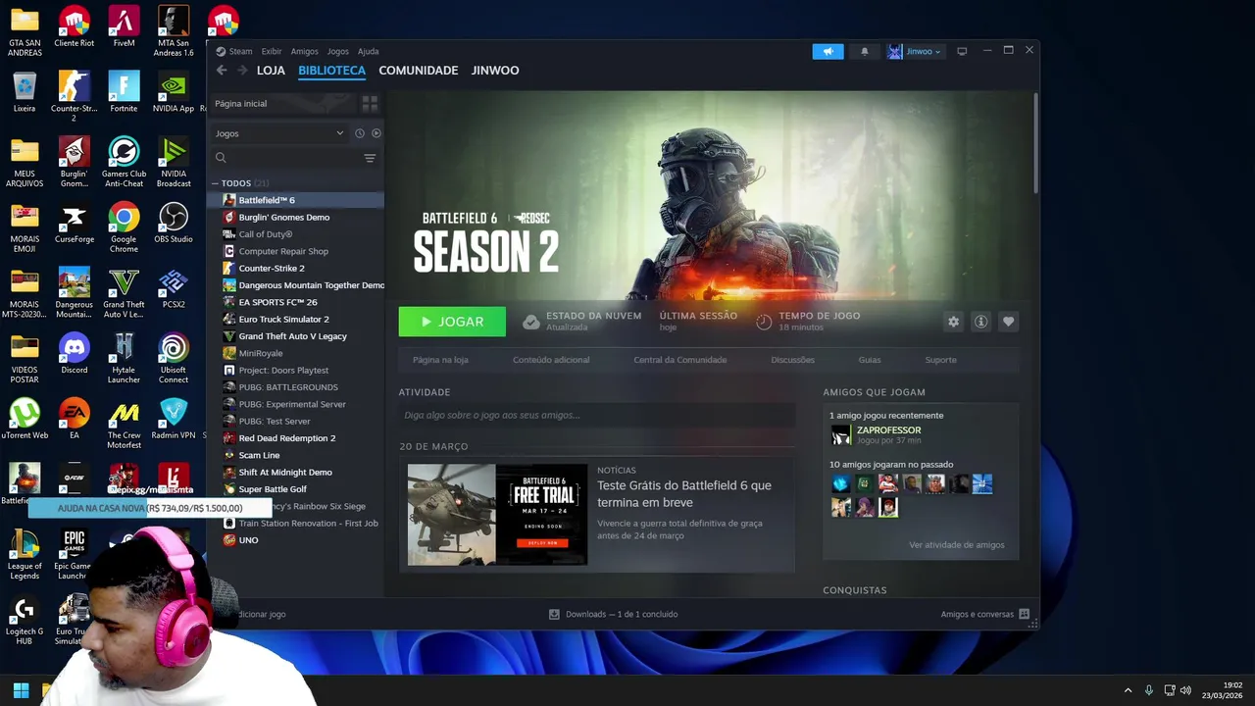Open the Jogos menu in the menu bar
Image resolution: width=1255 pixels, height=706 pixels.
[x=337, y=51]
